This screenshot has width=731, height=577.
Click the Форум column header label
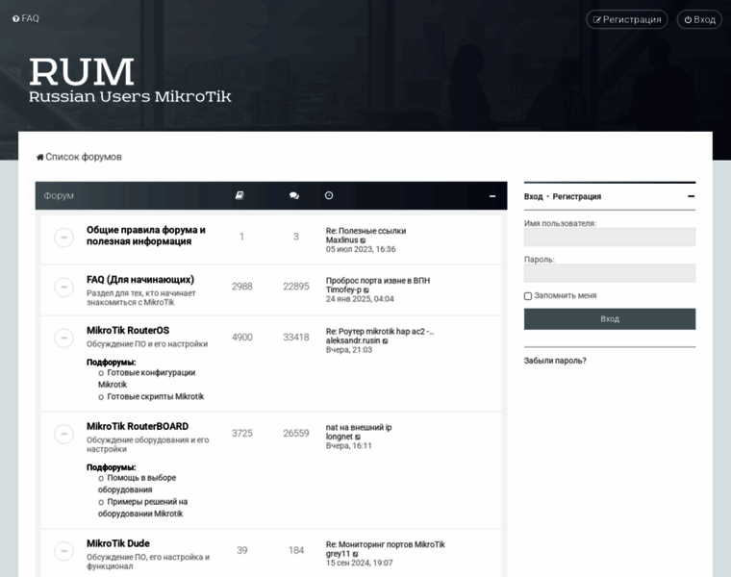click(x=59, y=196)
